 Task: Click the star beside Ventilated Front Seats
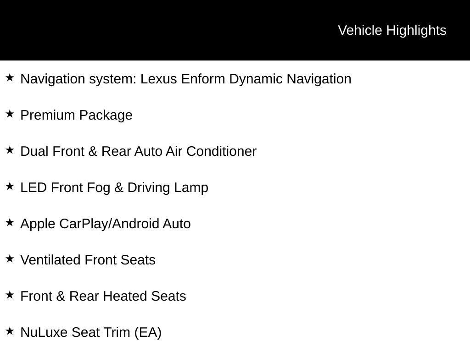pyautogui.click(x=10, y=259)
